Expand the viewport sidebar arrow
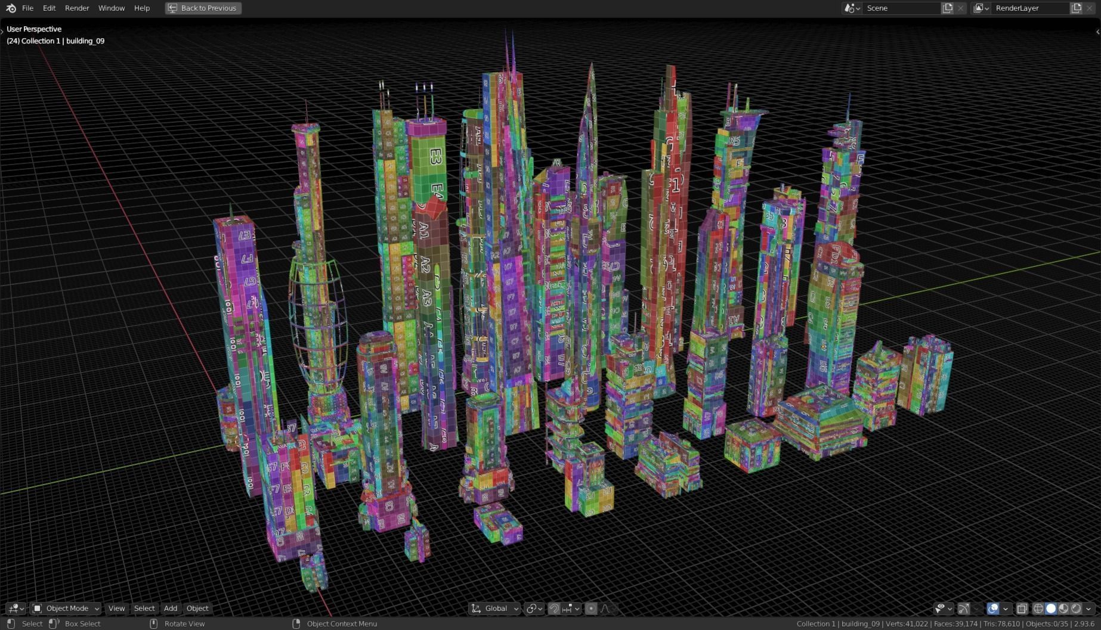1101x630 pixels. tap(1097, 32)
